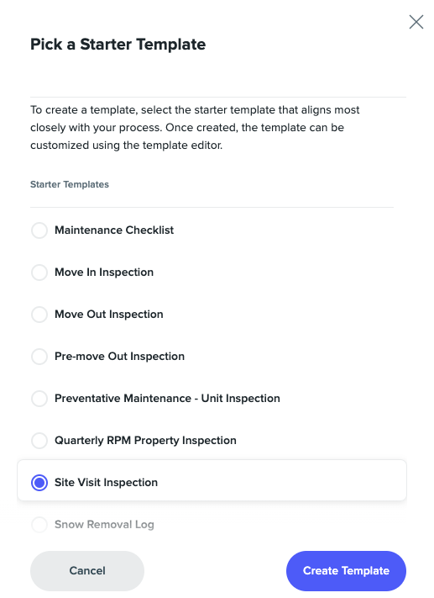Click the Maintenance Checklist label text
Viewport: 434px width, 598px height.
[x=114, y=230]
